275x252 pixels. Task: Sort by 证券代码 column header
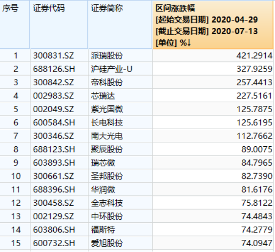coord(59,24)
